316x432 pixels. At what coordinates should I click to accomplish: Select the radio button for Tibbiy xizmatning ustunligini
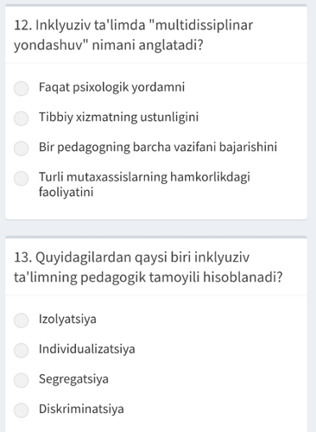point(21,118)
